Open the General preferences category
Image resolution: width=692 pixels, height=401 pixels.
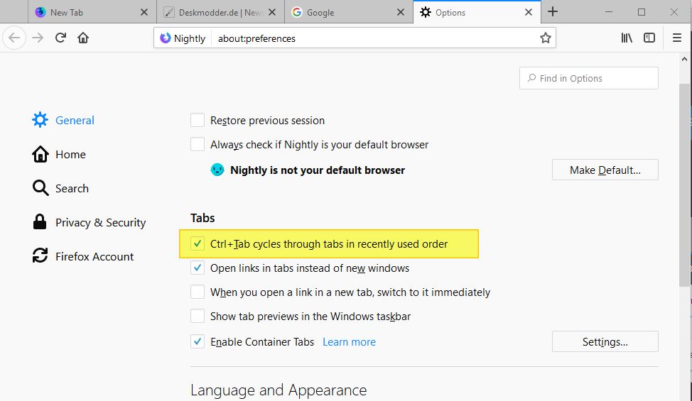[x=63, y=120]
